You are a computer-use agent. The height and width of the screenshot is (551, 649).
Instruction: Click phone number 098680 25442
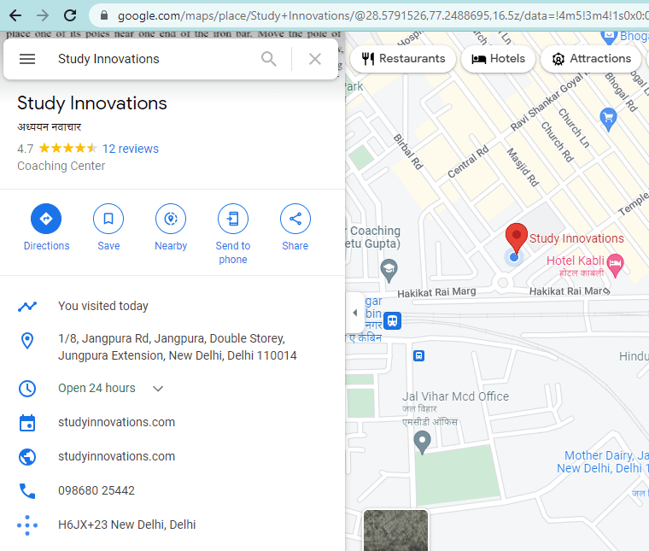coord(96,490)
